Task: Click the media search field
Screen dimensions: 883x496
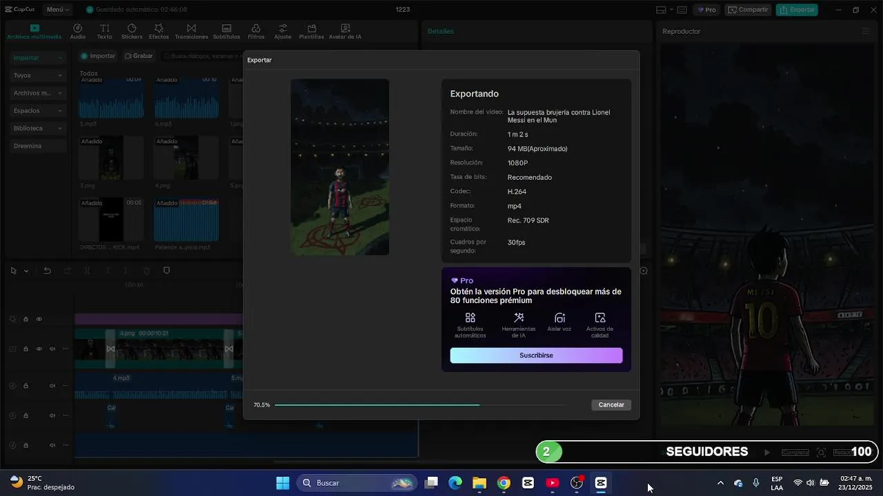Action: pyautogui.click(x=201, y=56)
